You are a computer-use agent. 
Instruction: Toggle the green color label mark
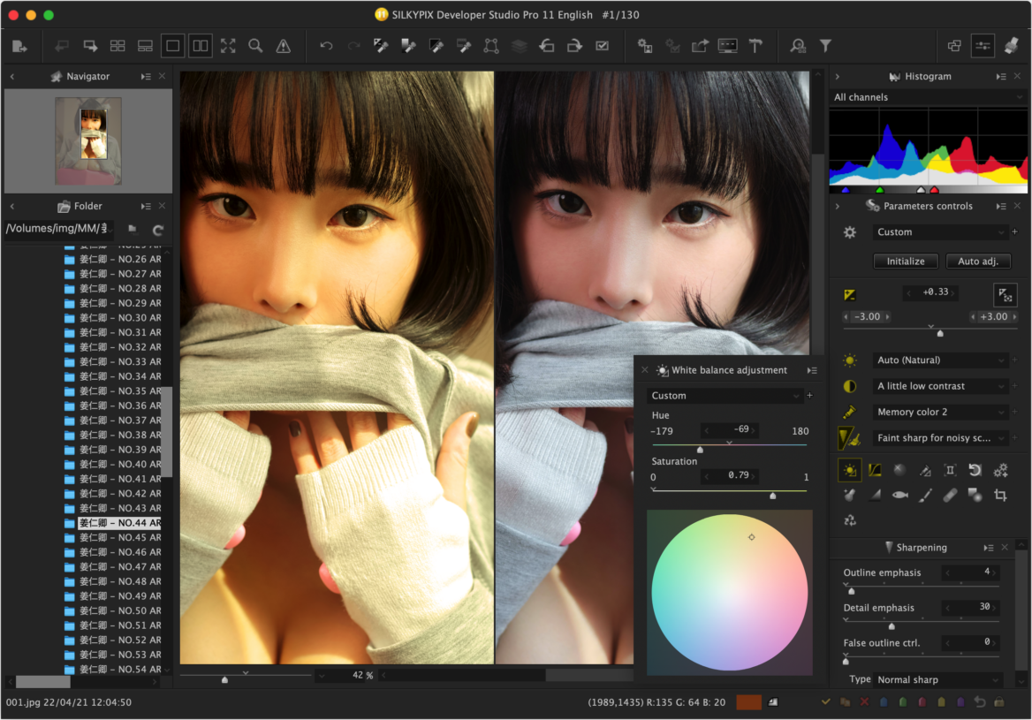point(903,702)
